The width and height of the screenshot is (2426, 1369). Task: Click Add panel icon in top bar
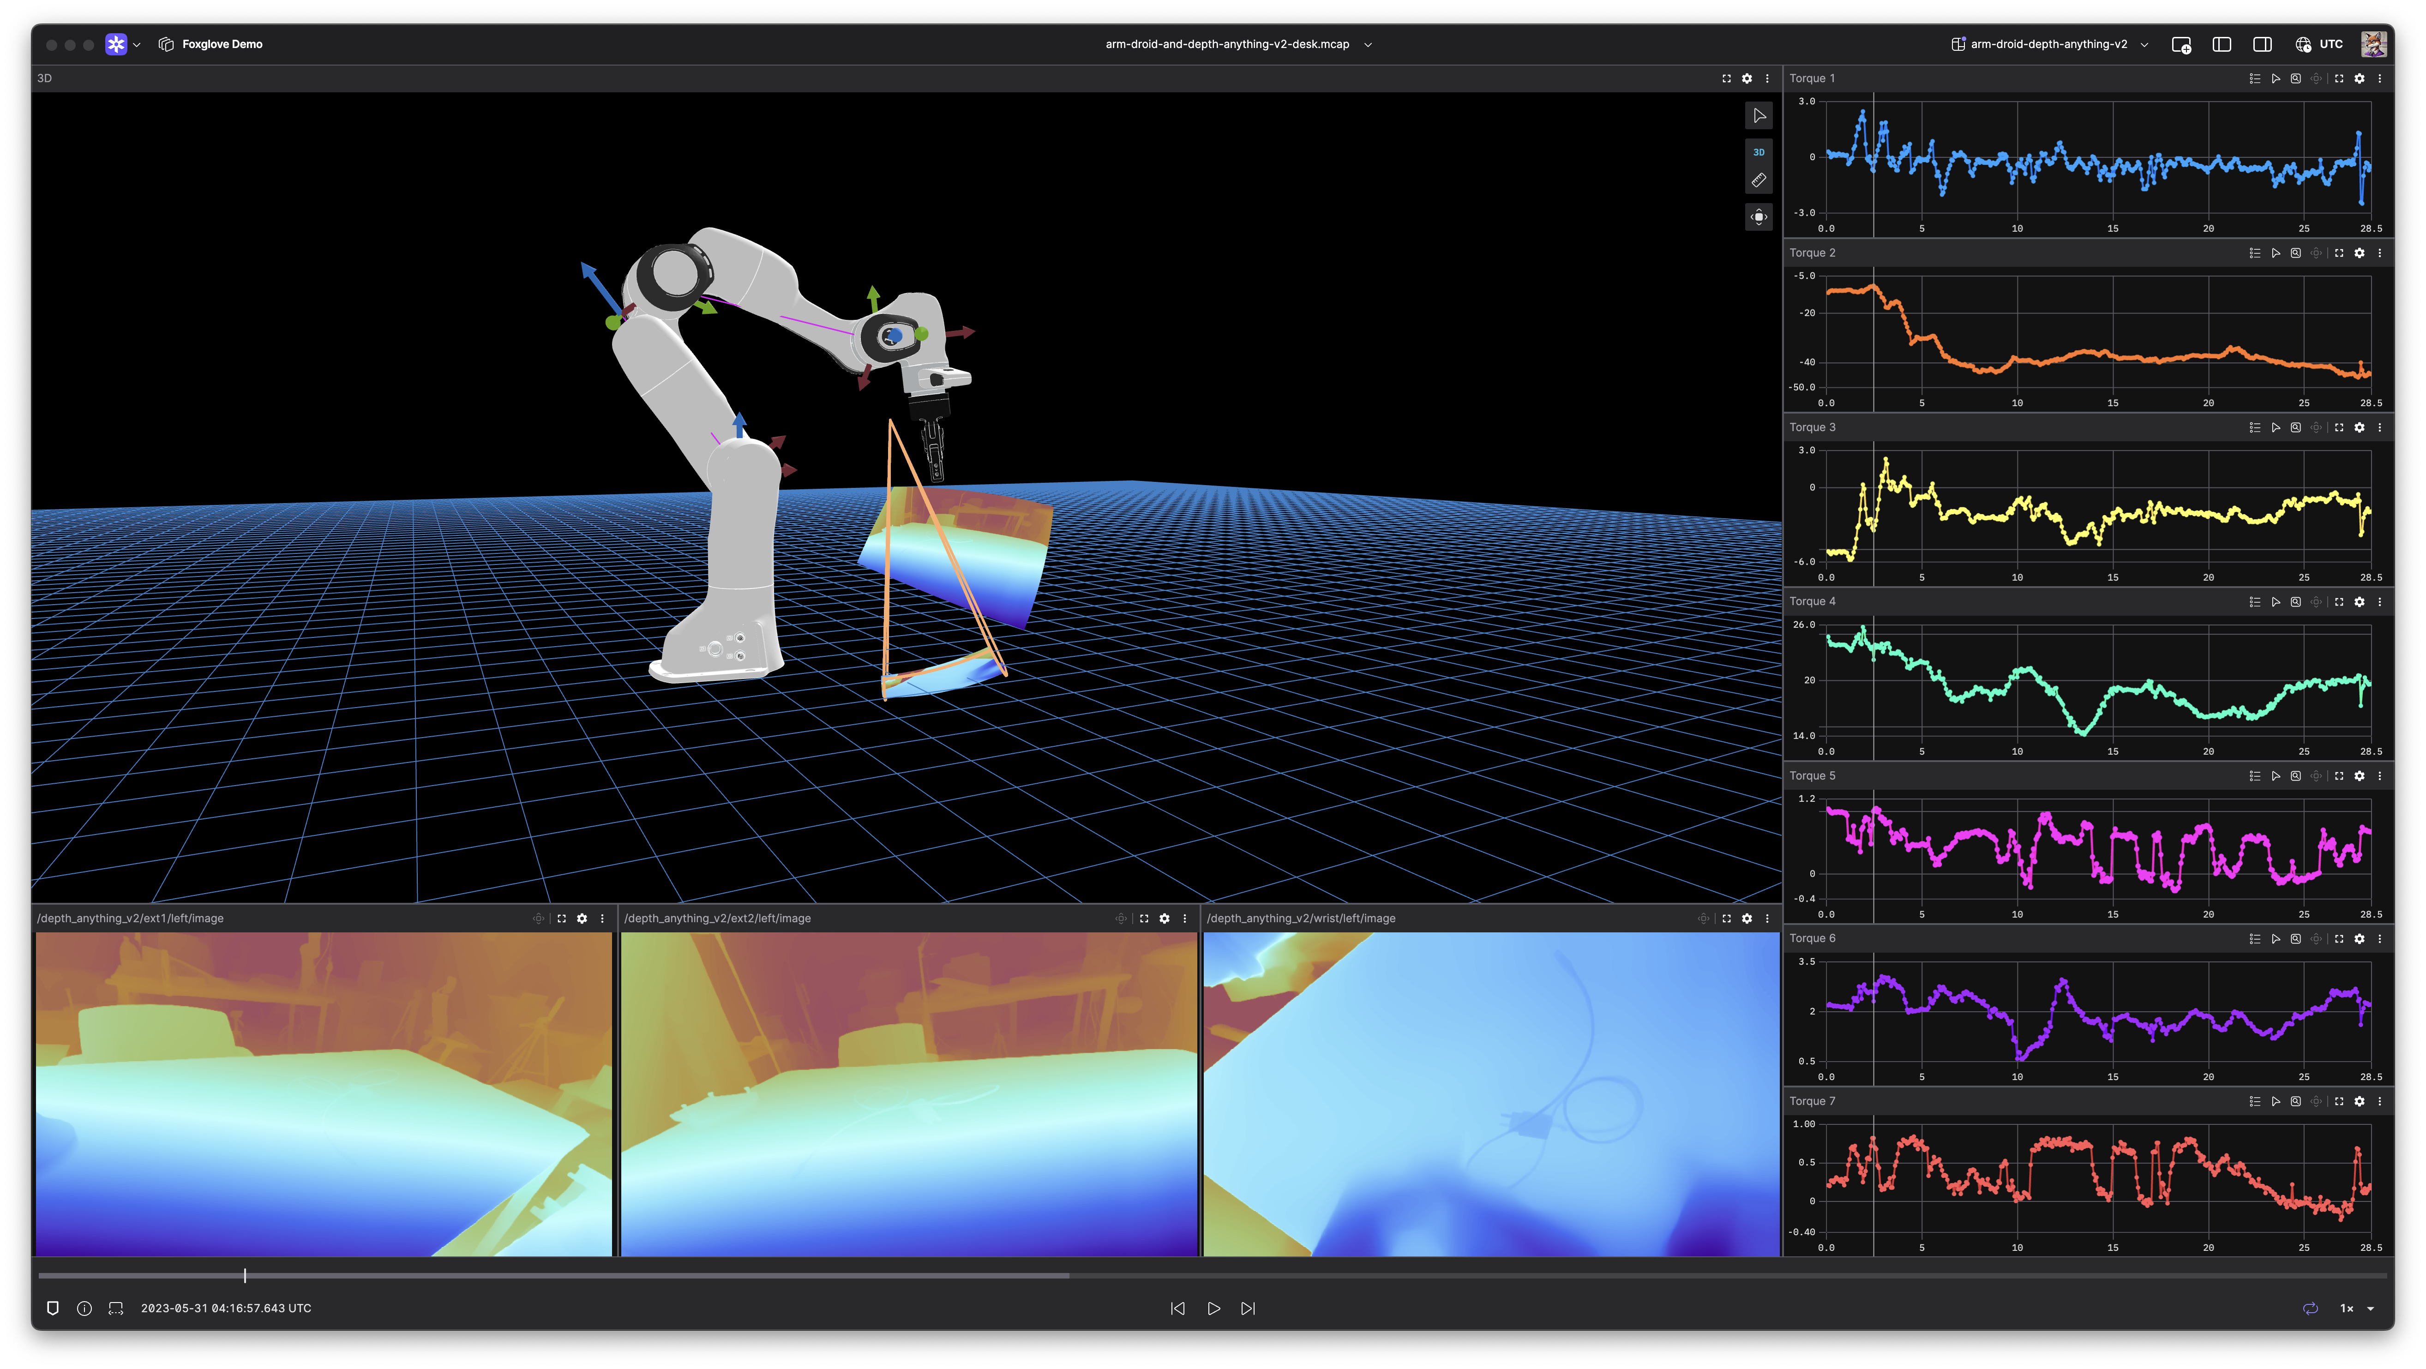(2181, 44)
